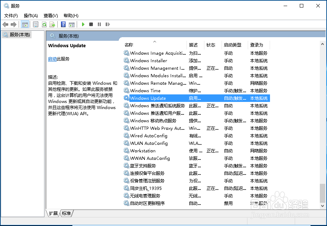The height and width of the screenshot is (226, 327).
Task: Click gear icon of Windows Installer row
Action: (126, 60)
